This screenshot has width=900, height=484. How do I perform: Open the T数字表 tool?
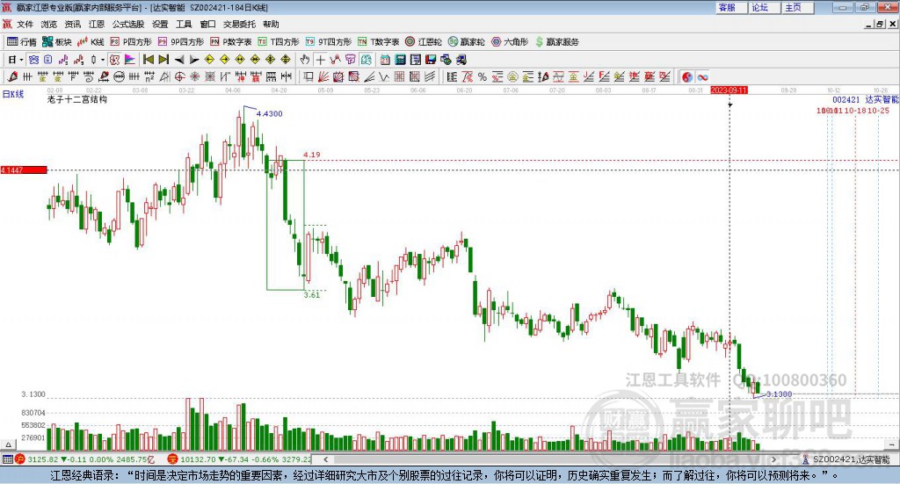378,42
